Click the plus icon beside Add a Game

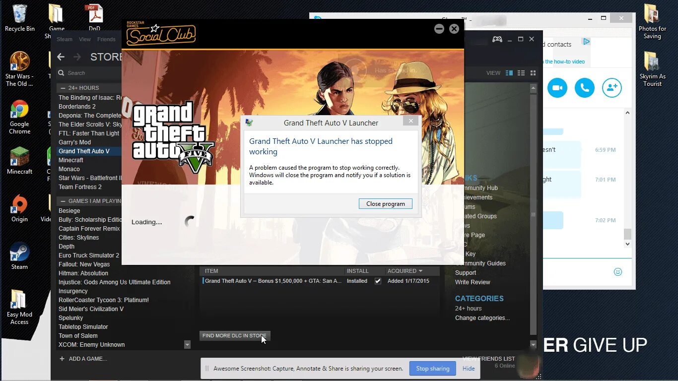pos(62,359)
